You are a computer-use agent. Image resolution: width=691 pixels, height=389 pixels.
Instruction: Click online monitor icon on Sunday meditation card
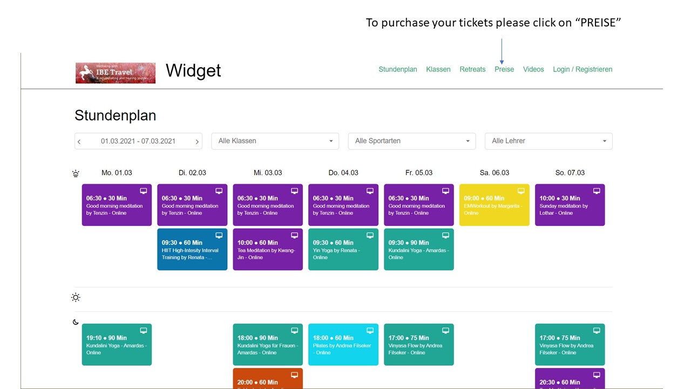click(x=597, y=191)
